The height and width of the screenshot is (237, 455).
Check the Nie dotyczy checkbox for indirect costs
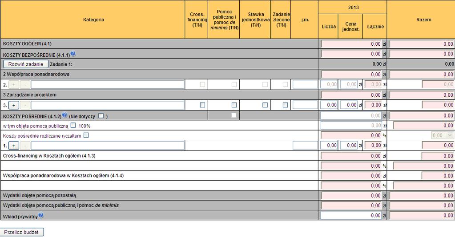101,115
